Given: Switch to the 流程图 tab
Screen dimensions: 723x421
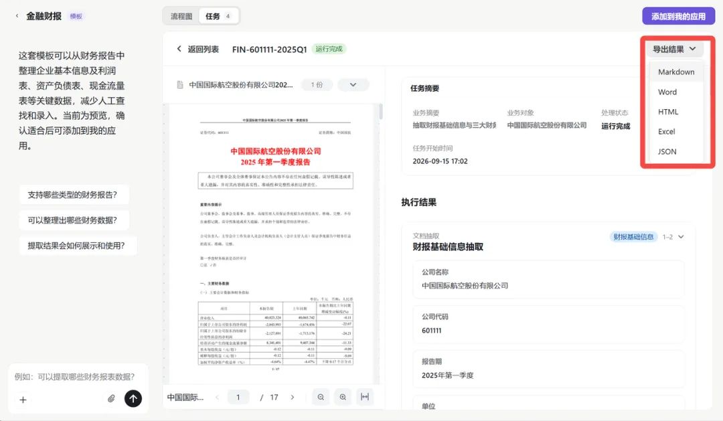Looking at the screenshot, I should 181,16.
